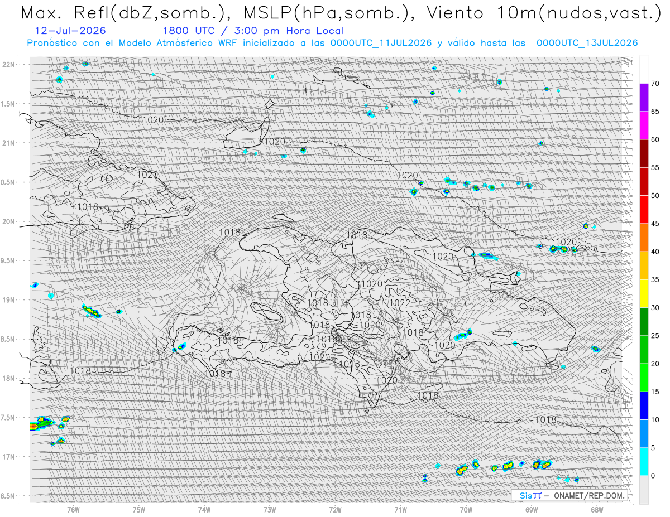This screenshot has height=517, width=670.
Task: Click the '73W' longitude axis label
Action: click(x=270, y=509)
